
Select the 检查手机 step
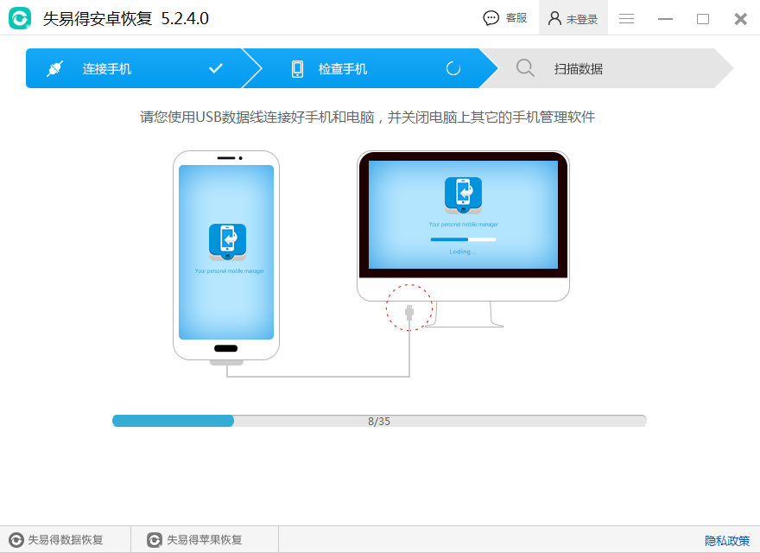coord(370,68)
